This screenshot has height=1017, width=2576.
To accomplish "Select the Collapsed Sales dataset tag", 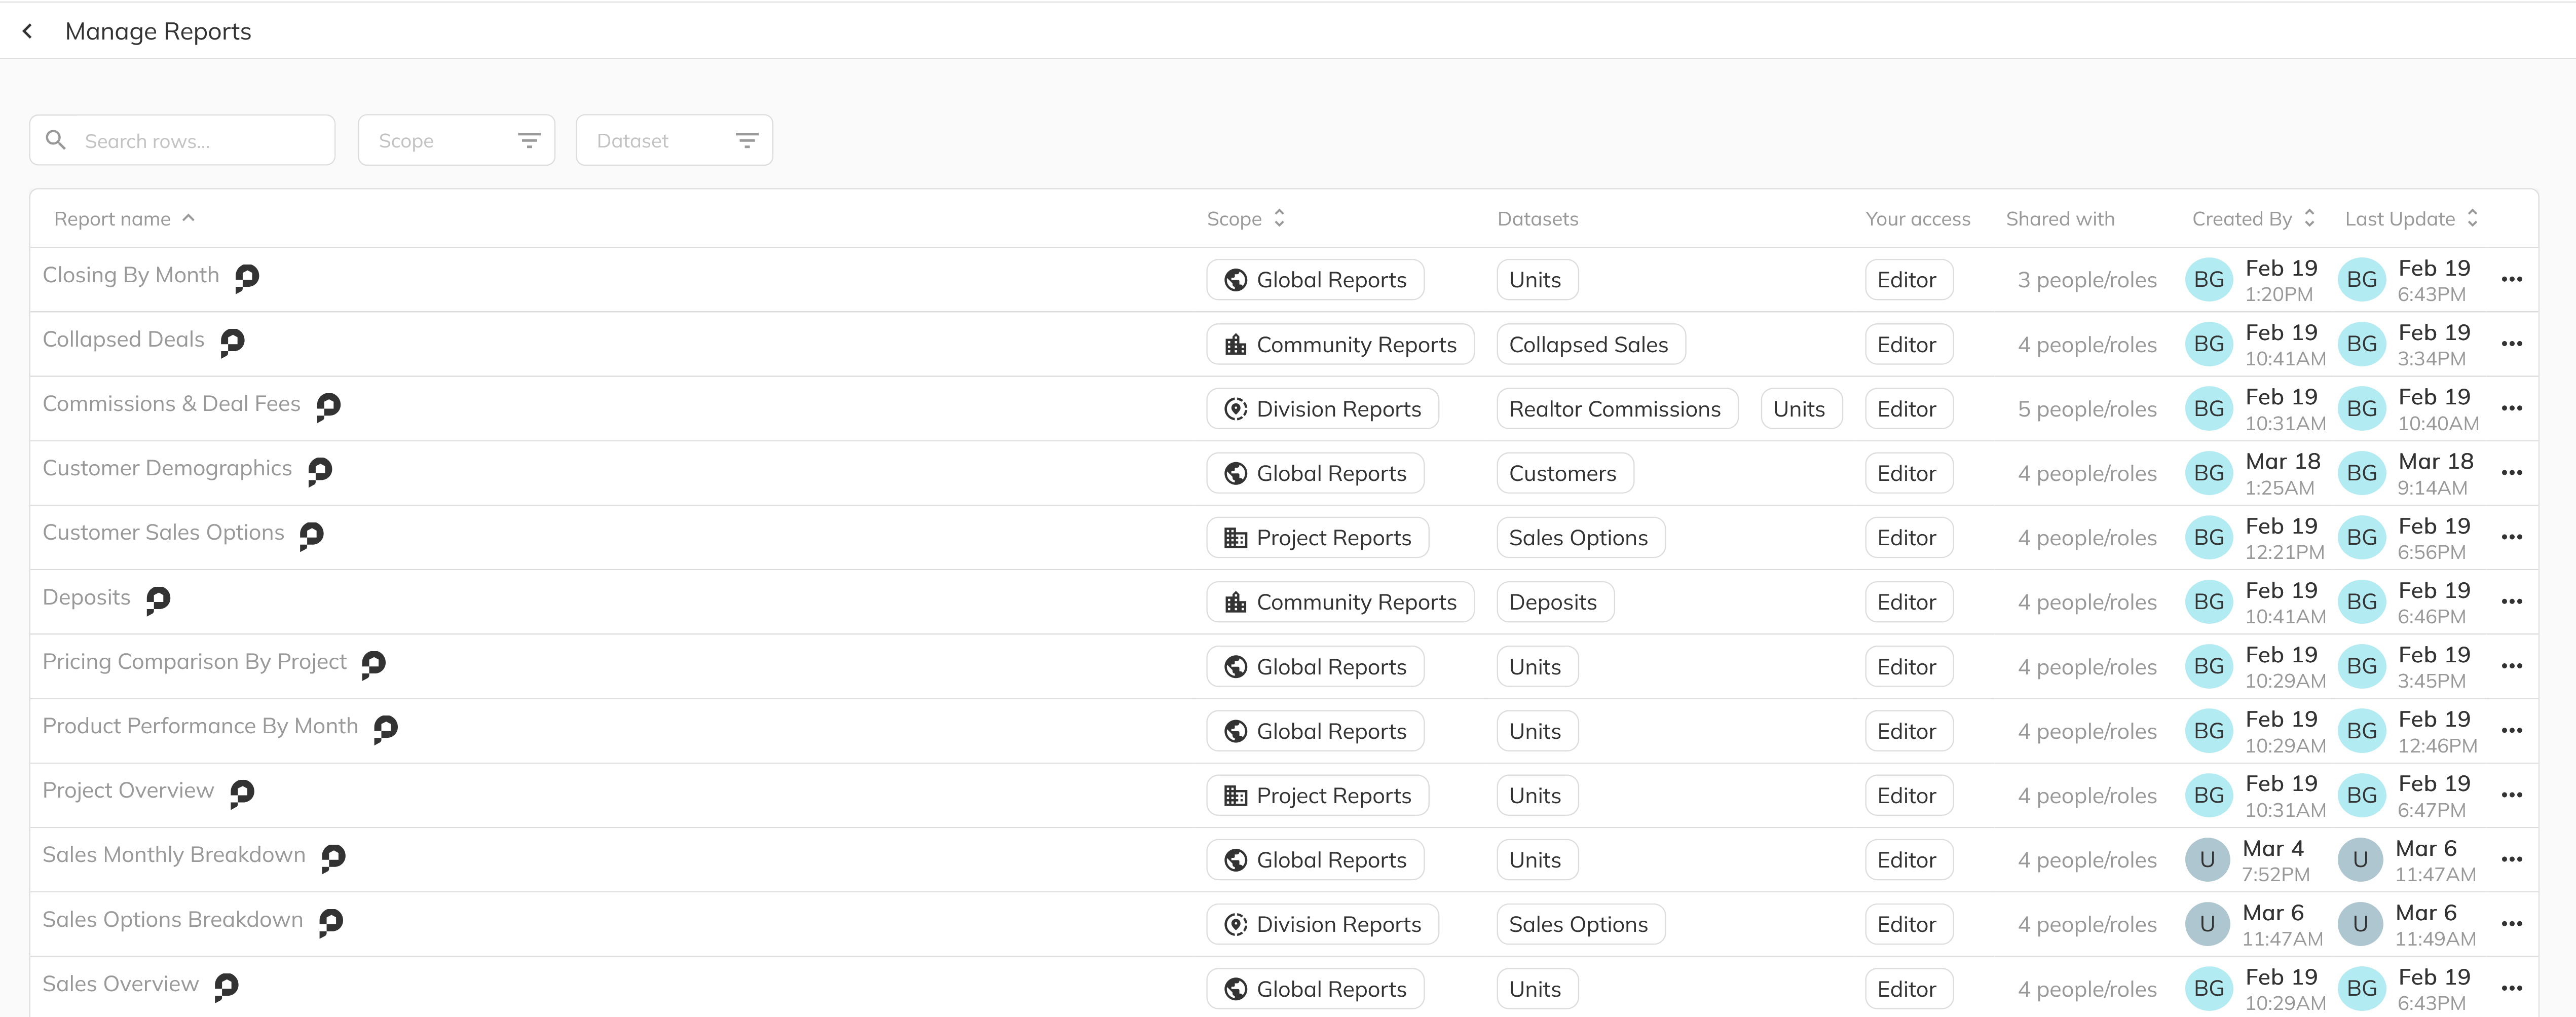I will pyautogui.click(x=1590, y=344).
